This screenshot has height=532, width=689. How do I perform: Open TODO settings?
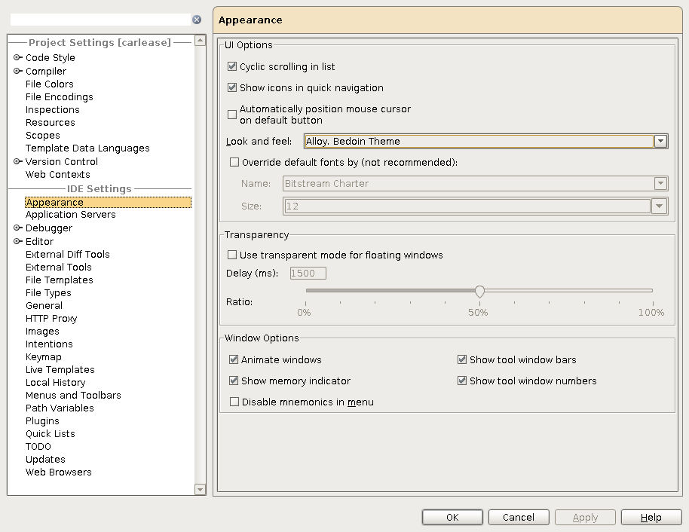point(38,446)
